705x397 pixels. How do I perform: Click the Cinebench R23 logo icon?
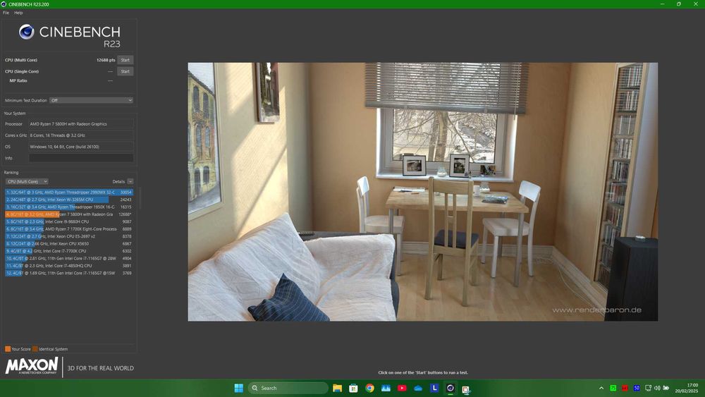pyautogui.click(x=27, y=32)
